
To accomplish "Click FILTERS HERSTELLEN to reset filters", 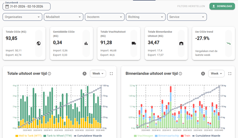I will (191, 6).
